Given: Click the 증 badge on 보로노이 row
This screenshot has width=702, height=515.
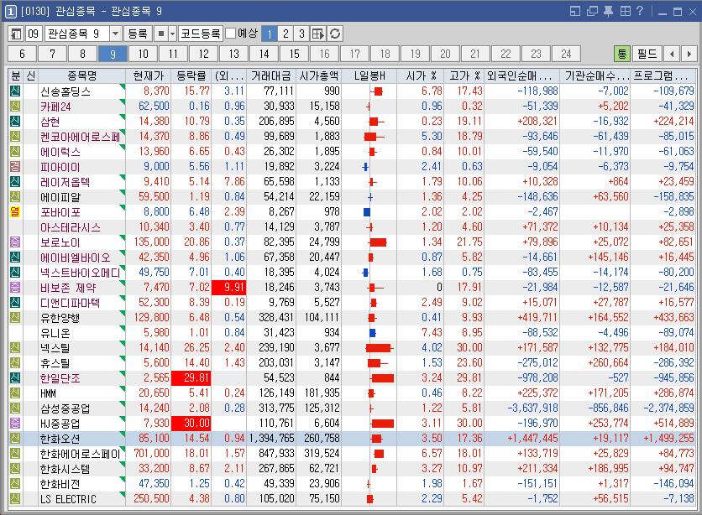Looking at the screenshot, I should [15, 242].
